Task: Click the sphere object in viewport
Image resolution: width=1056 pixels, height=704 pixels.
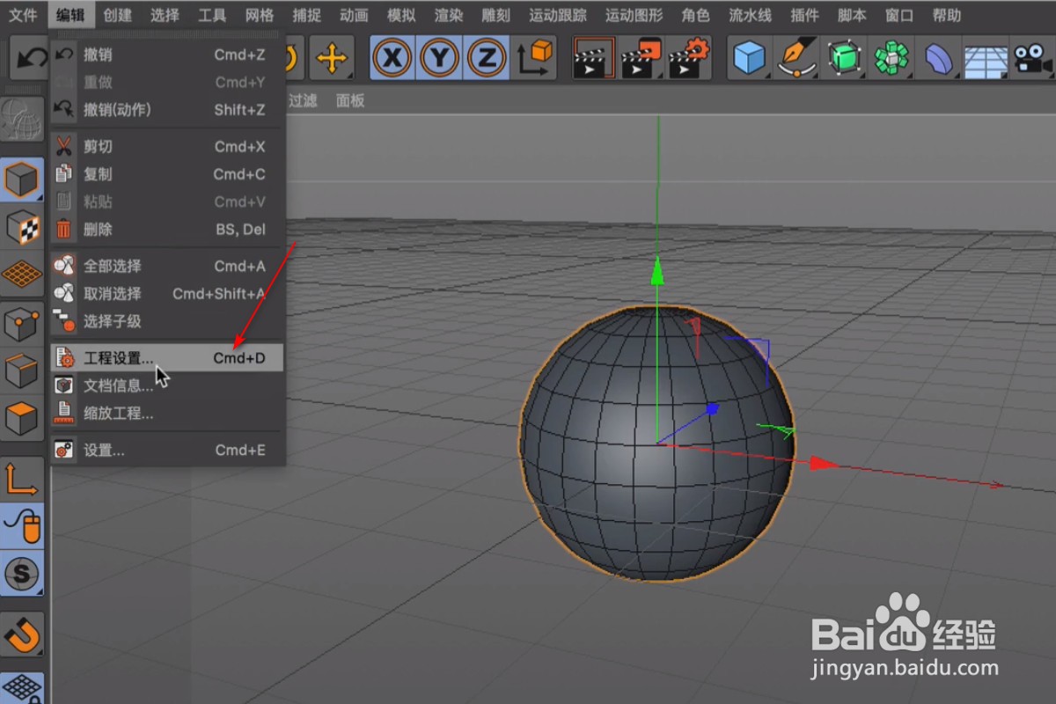Action: 656,444
